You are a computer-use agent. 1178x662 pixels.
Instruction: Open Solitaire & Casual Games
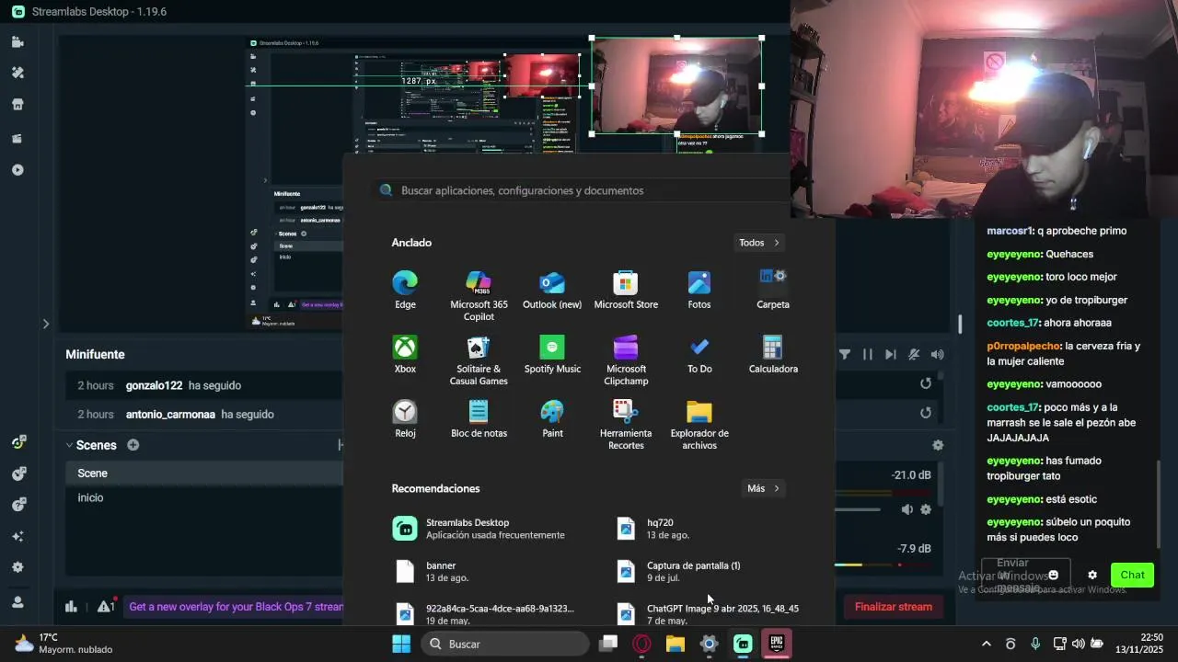click(479, 360)
